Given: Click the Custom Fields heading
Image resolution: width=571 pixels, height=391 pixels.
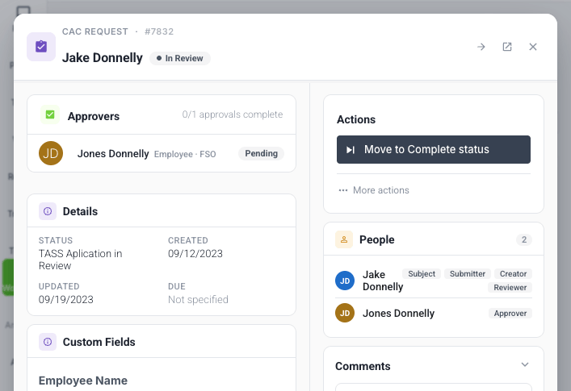Looking at the screenshot, I should point(99,342).
